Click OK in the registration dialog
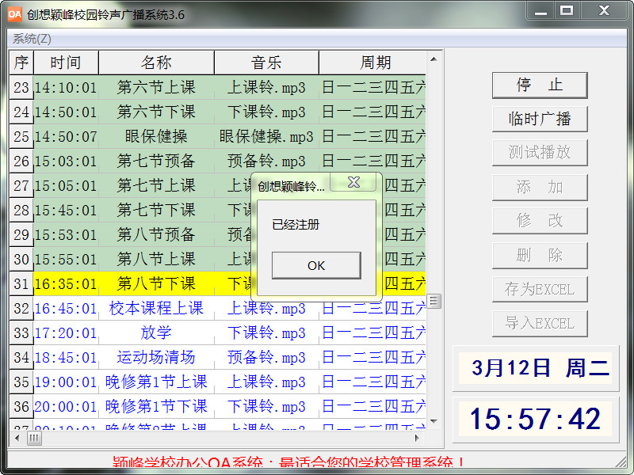 click(315, 265)
